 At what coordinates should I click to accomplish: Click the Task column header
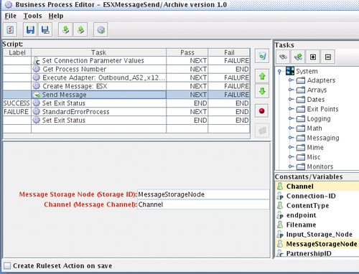98,52
